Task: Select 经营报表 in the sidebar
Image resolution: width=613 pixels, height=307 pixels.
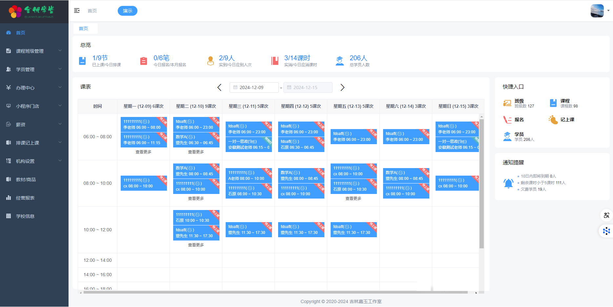Action: [x=25, y=198]
